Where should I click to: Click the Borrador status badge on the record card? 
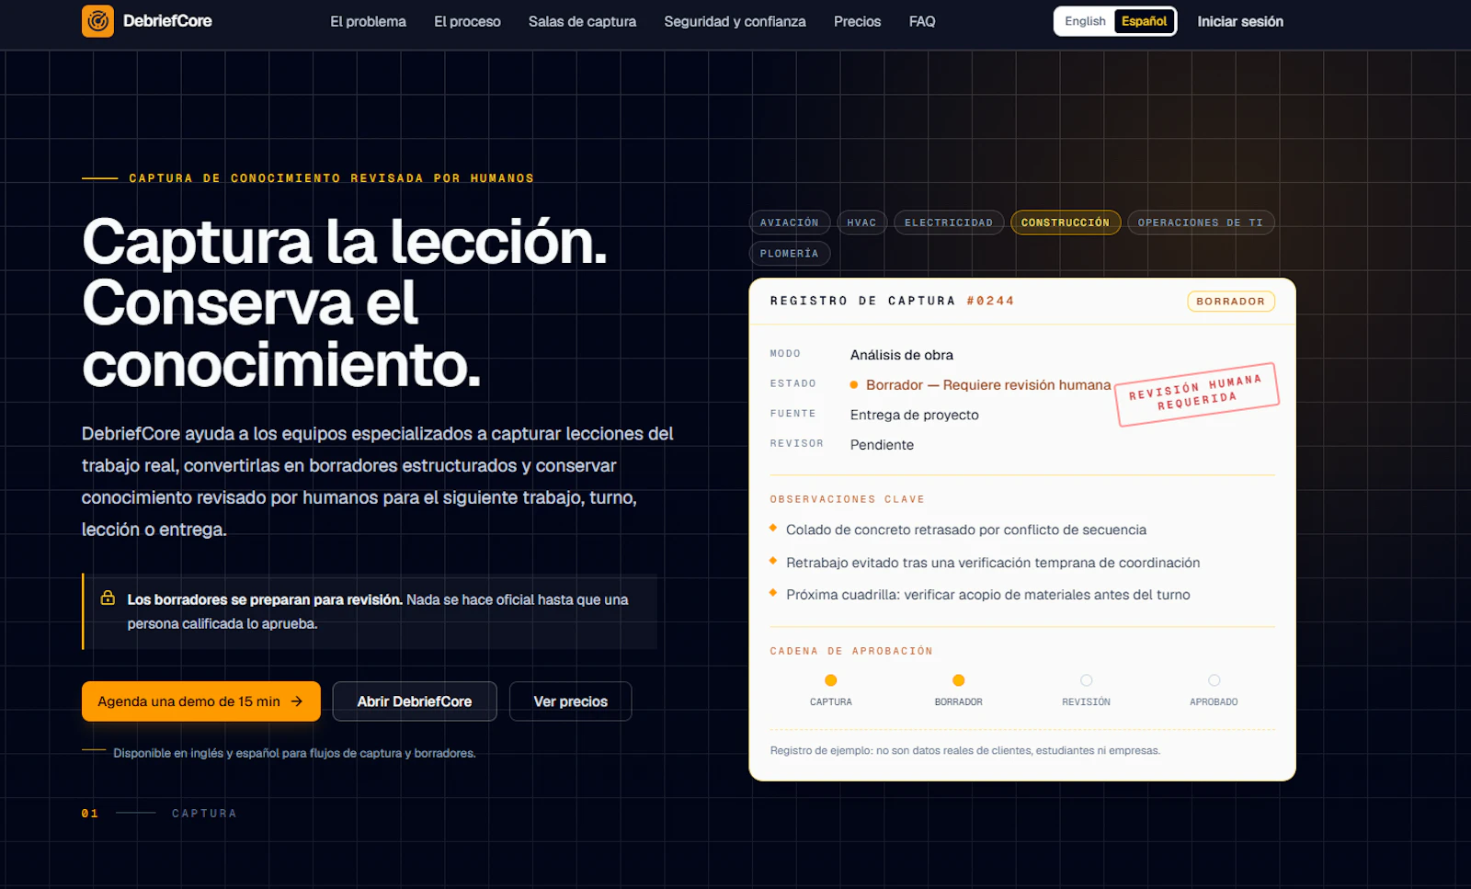click(x=1231, y=302)
